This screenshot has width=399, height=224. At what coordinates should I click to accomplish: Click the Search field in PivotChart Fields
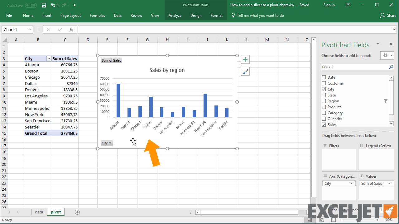(355, 66)
